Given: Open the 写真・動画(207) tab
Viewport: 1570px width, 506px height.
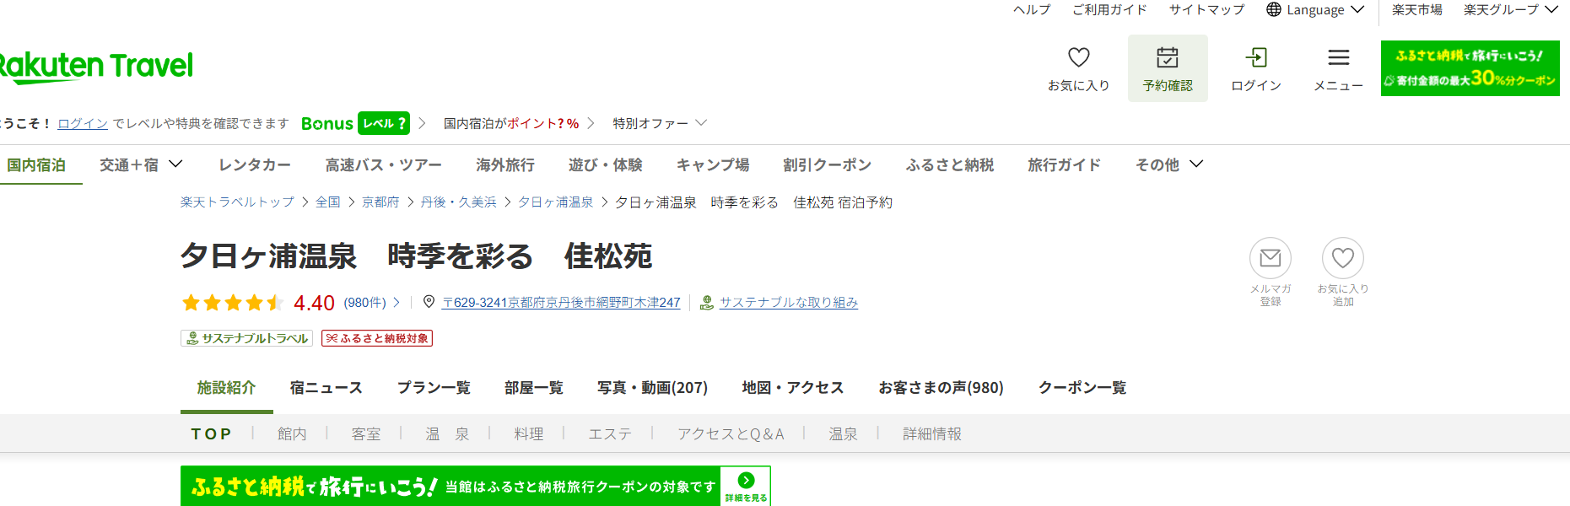Looking at the screenshot, I should 652,388.
